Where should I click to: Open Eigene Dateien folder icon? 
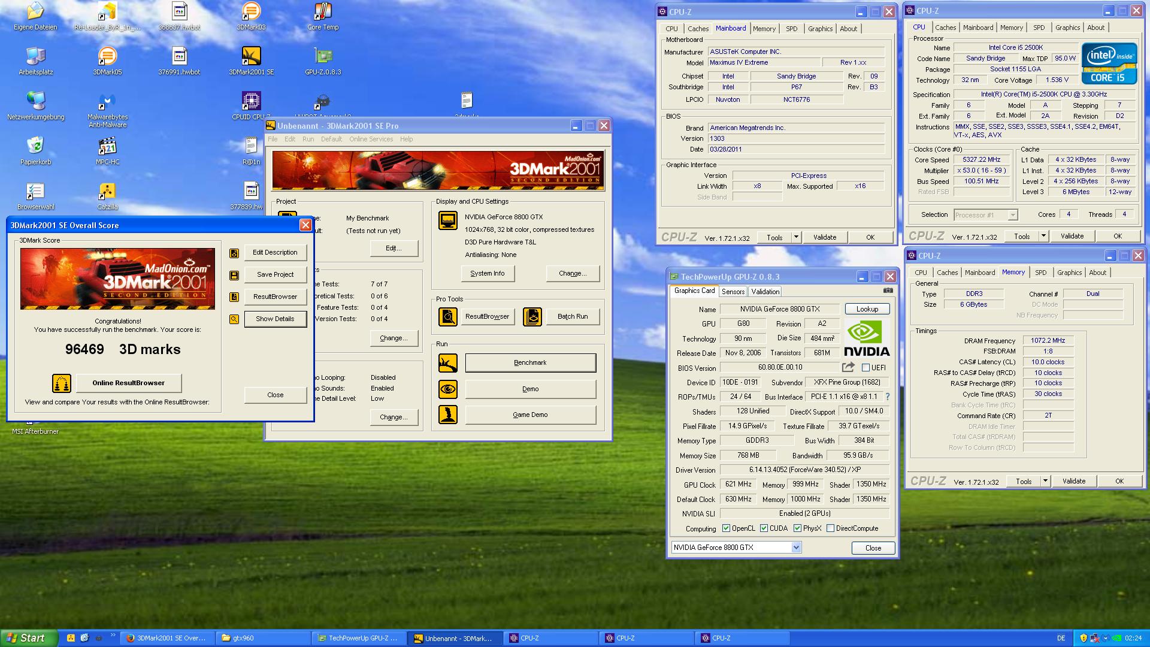click(35, 16)
